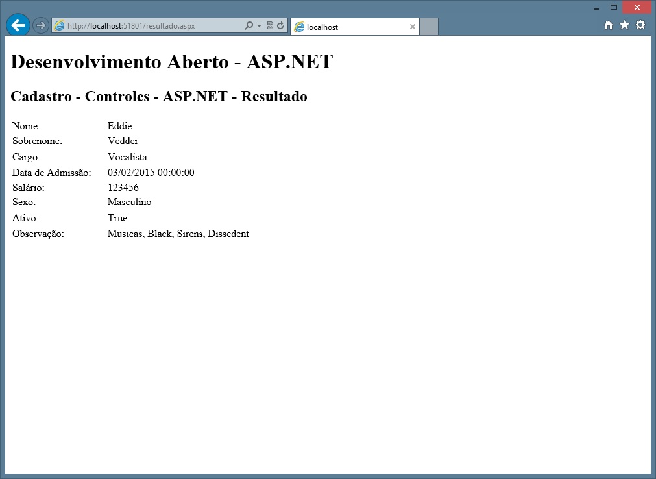Open the Home page icon
Image resolution: width=656 pixels, height=479 pixels.
[x=609, y=25]
